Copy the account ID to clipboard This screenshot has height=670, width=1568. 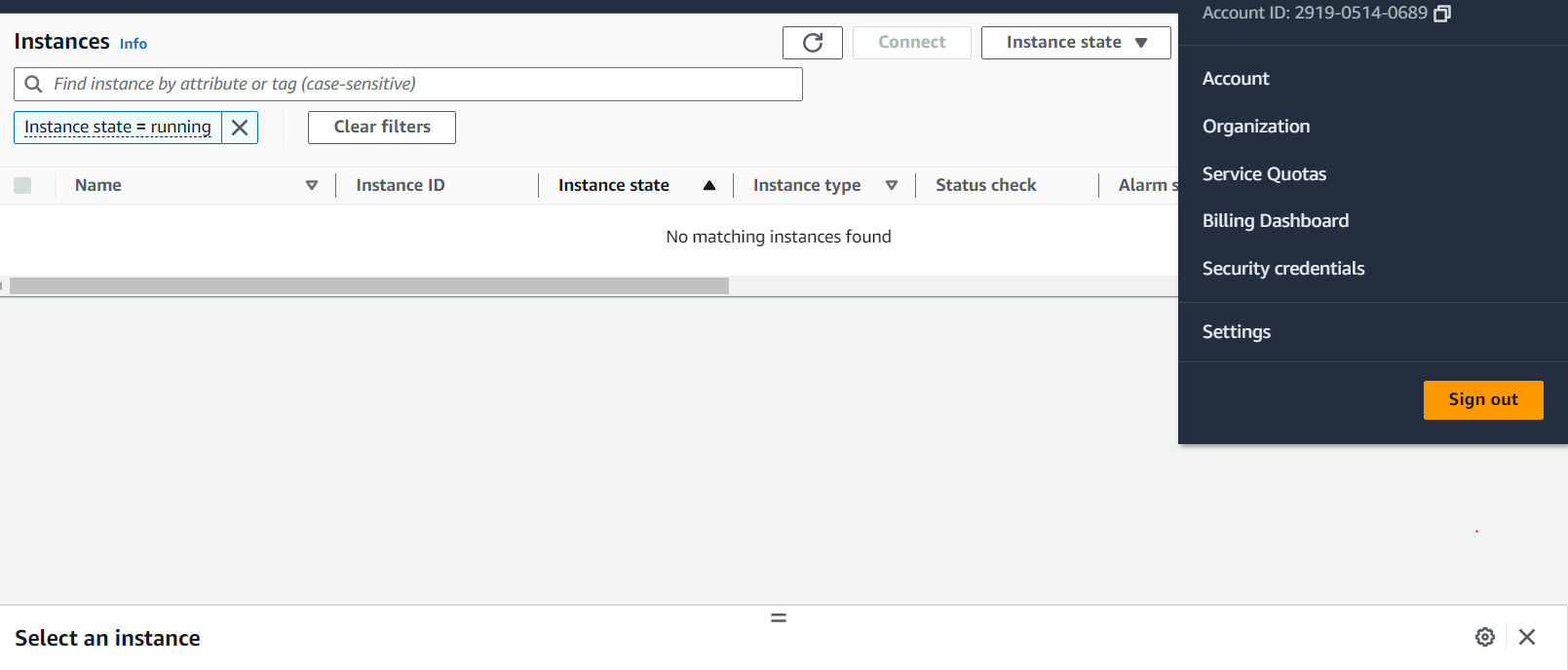pyautogui.click(x=1442, y=14)
